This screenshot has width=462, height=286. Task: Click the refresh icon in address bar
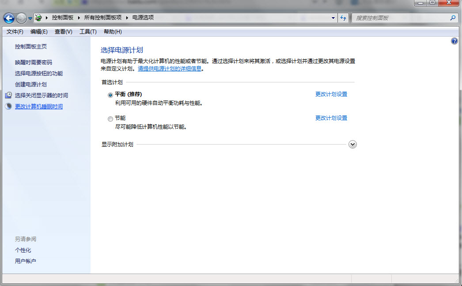point(343,18)
